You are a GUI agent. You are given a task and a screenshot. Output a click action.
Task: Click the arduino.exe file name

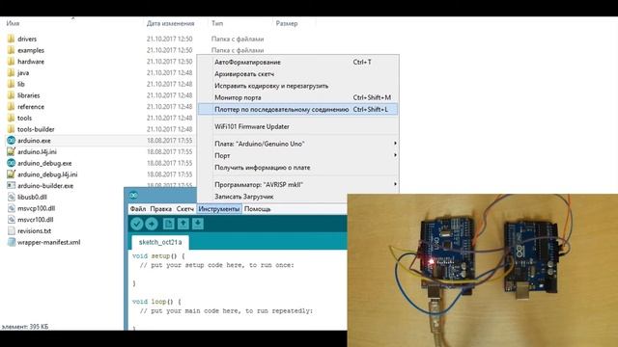34,141
